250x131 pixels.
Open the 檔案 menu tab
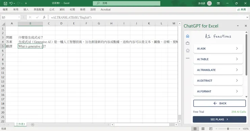pyautogui.click(x=5, y=9)
